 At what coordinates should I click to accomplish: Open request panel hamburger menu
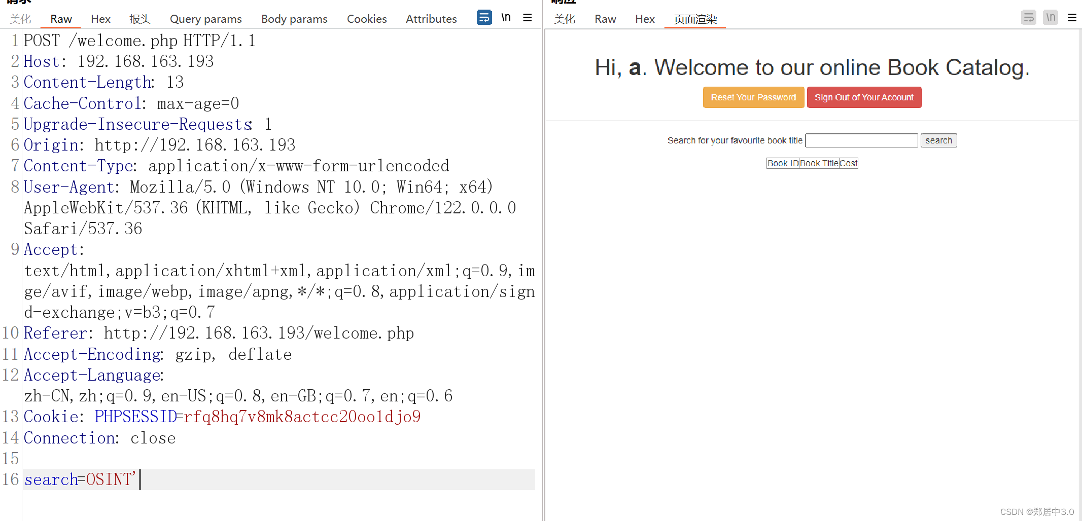(528, 18)
